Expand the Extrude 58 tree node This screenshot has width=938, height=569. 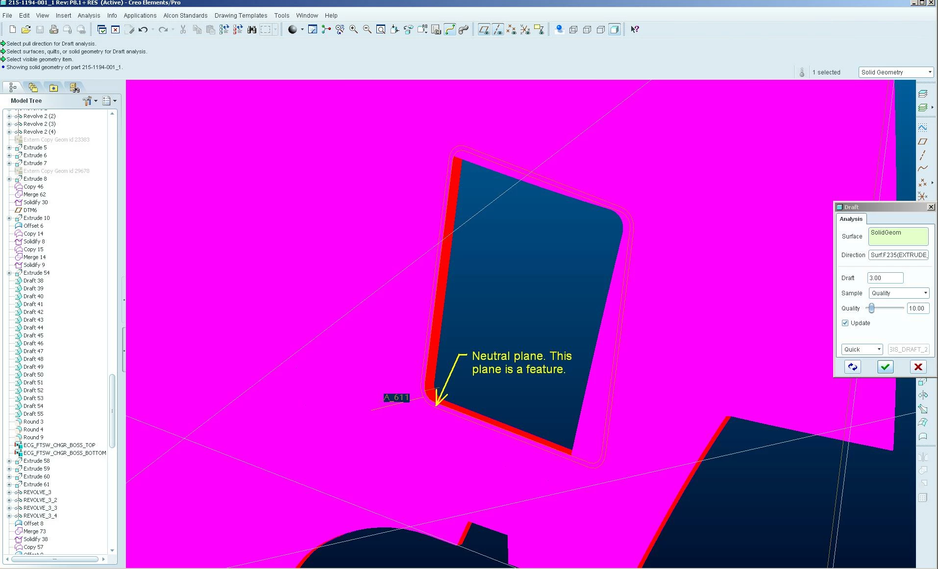tap(9, 461)
